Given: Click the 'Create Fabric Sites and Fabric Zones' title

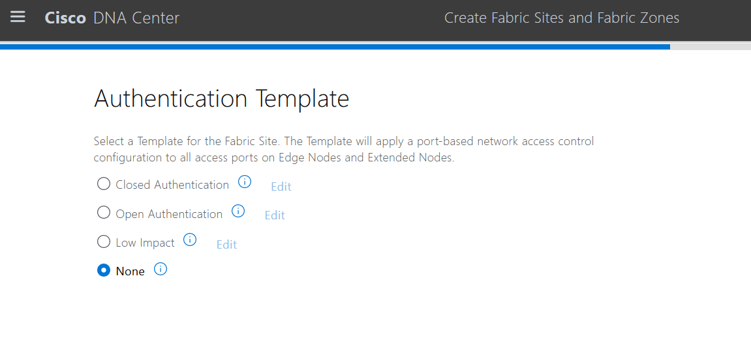Looking at the screenshot, I should coord(562,18).
